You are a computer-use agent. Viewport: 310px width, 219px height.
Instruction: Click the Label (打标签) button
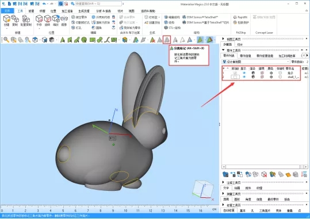(x=151, y=17)
